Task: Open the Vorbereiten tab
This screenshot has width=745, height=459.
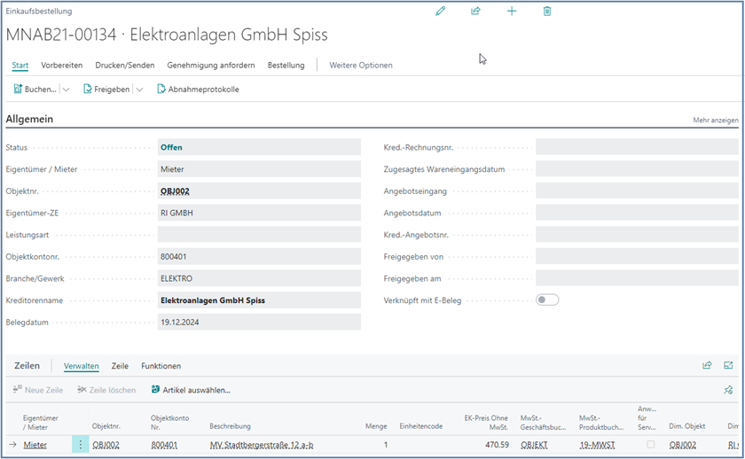Action: 61,66
